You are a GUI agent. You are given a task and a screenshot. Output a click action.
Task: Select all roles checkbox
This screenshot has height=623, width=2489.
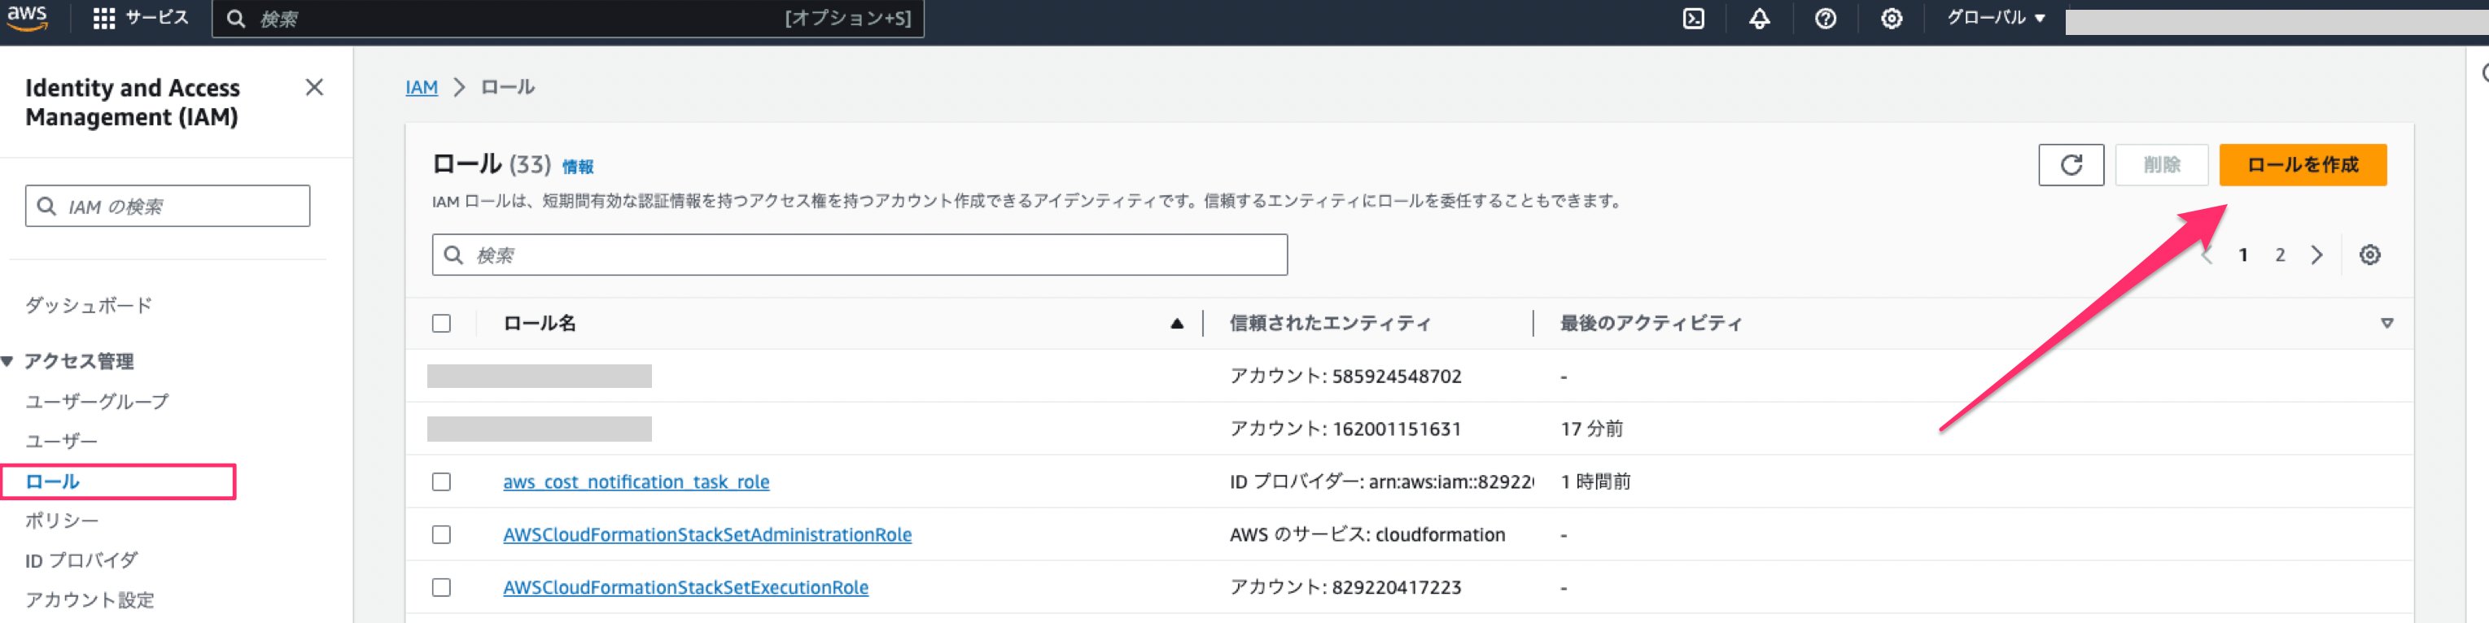point(442,324)
